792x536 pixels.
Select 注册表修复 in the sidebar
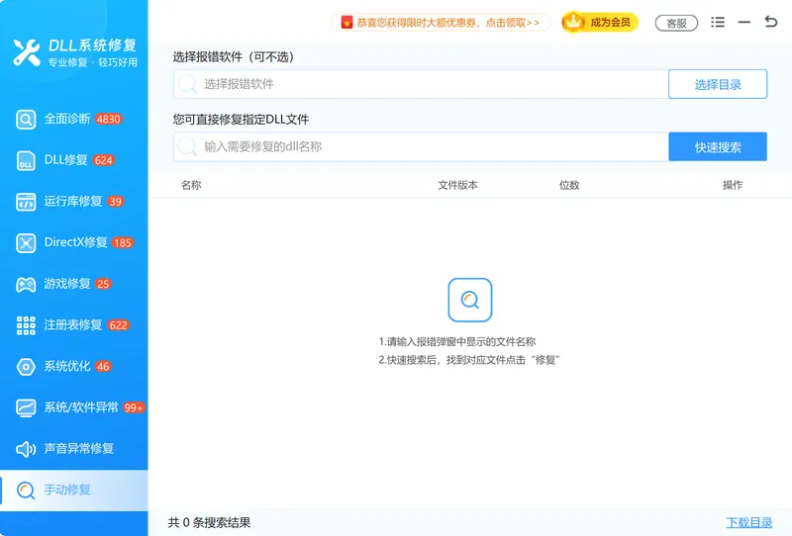pyautogui.click(x=73, y=325)
